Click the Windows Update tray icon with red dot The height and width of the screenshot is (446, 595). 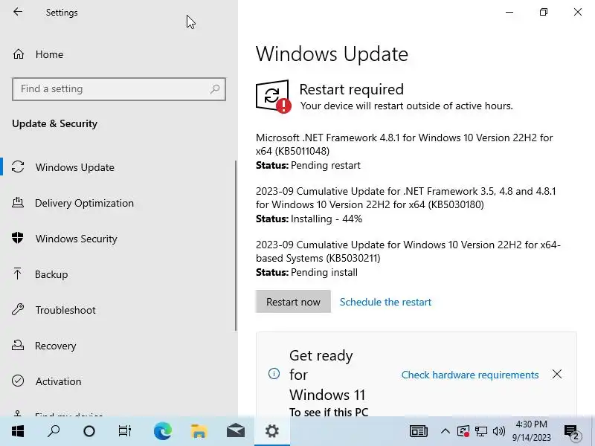click(x=463, y=431)
